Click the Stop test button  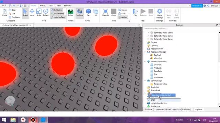pyautogui.click(x=151, y=13)
